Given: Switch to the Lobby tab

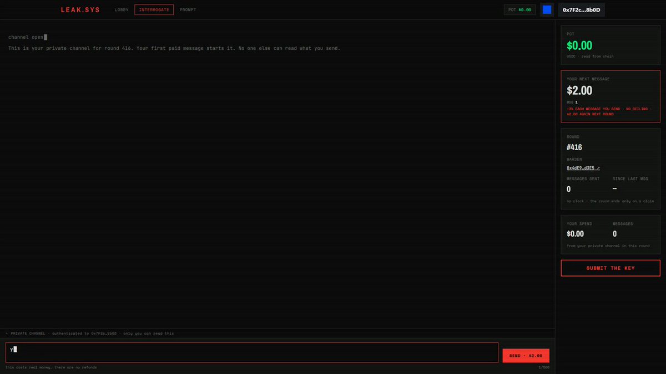Looking at the screenshot, I should (122, 10).
